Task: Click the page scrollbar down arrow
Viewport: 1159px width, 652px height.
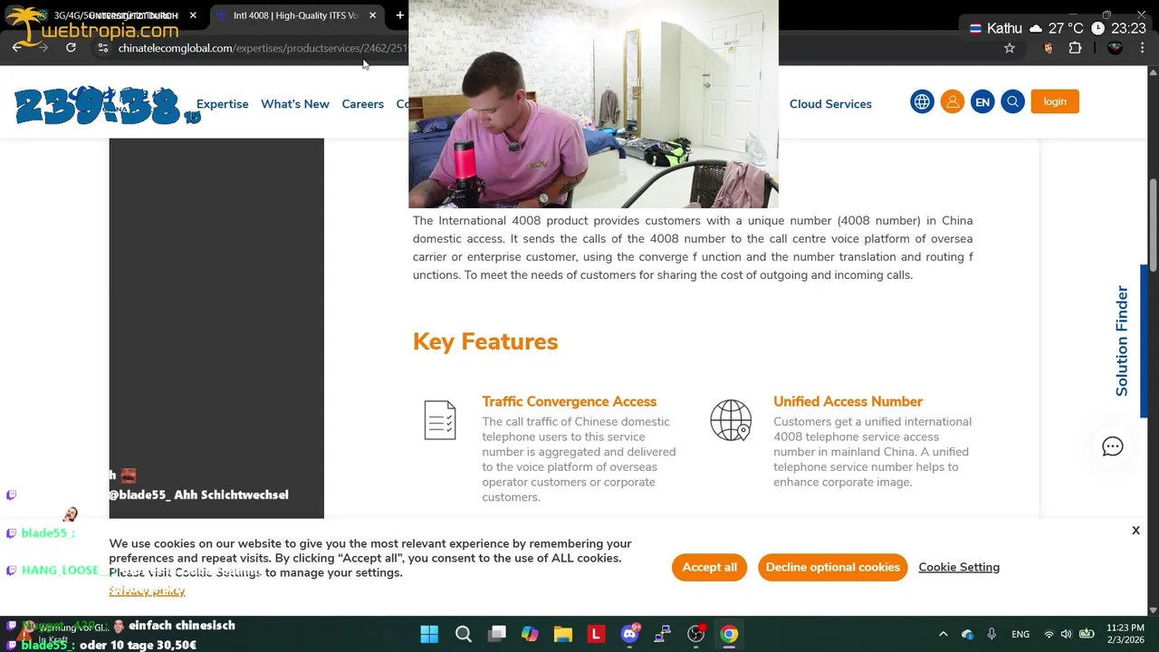Action: click(x=1152, y=609)
